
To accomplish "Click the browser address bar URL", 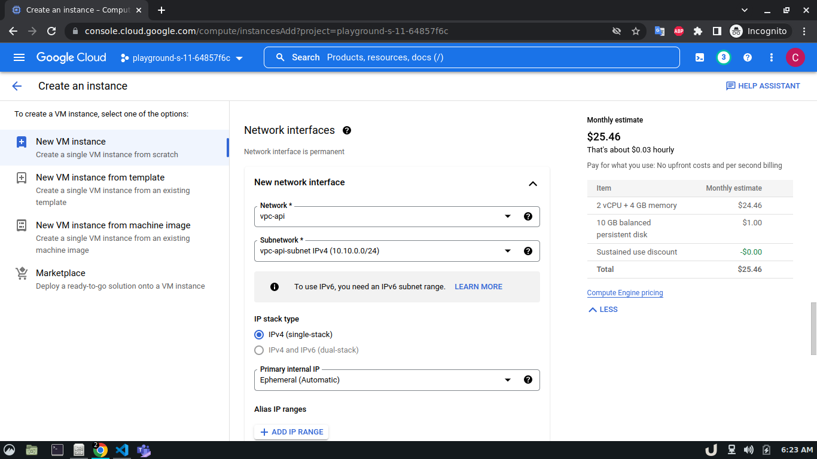I will (266, 31).
